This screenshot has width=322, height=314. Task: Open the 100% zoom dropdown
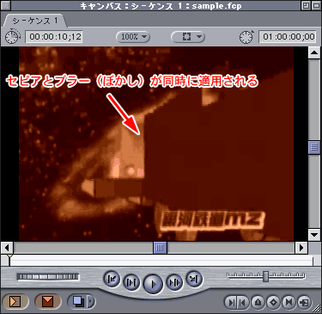tap(133, 37)
